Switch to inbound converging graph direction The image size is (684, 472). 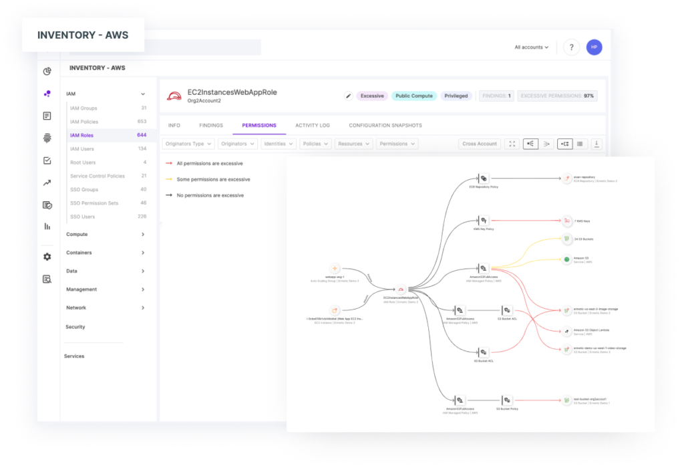coord(546,144)
